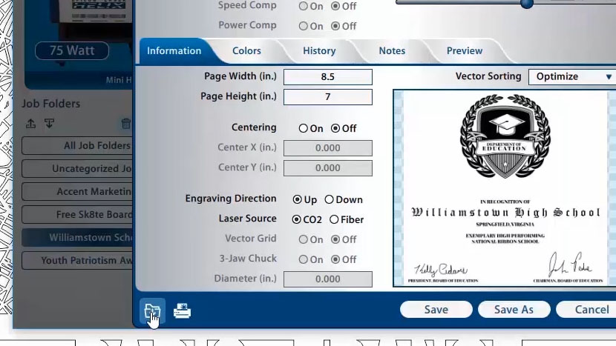Viewport: 616px width, 346px height.
Task: Set Engraving Direction to Down
Action: tap(329, 199)
